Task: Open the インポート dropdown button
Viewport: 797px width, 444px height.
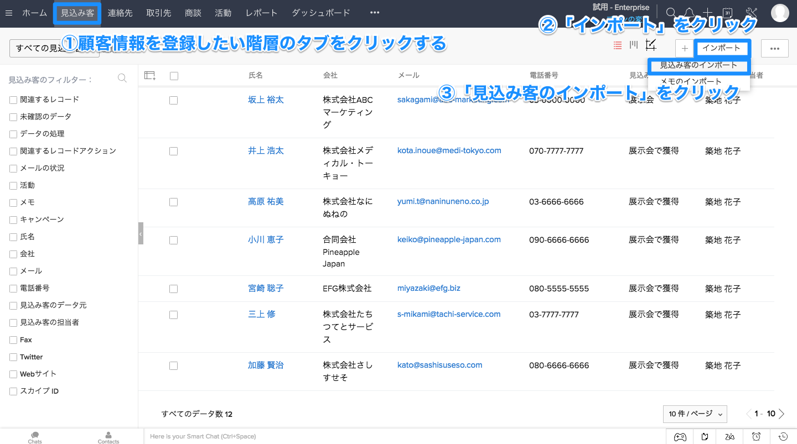Action: (x=722, y=48)
